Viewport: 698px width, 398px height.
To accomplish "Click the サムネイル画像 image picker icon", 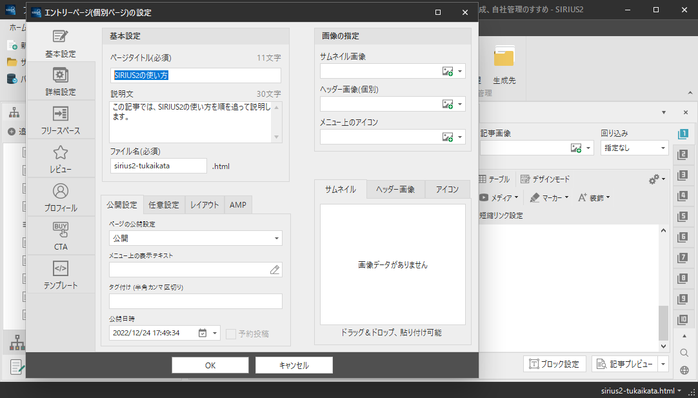I will pos(448,71).
